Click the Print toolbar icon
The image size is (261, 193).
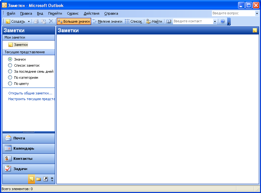click(36, 21)
